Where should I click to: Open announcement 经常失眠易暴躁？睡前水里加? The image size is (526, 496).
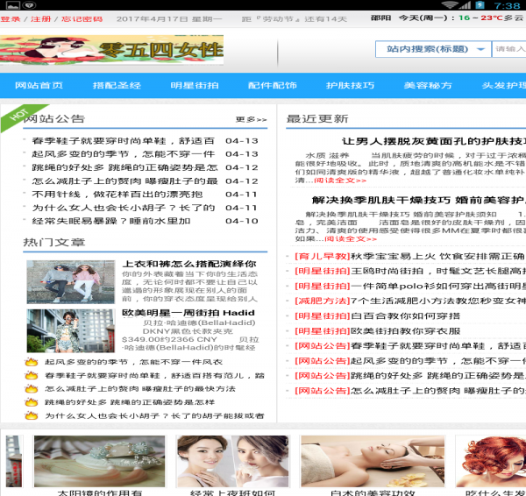[x=111, y=222]
